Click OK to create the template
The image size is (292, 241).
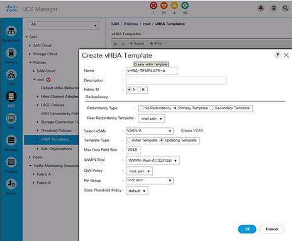[x=247, y=229]
